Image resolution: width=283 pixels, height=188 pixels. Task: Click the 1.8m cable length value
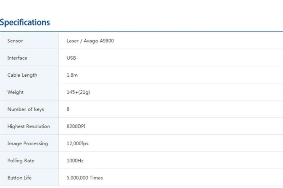(x=72, y=75)
